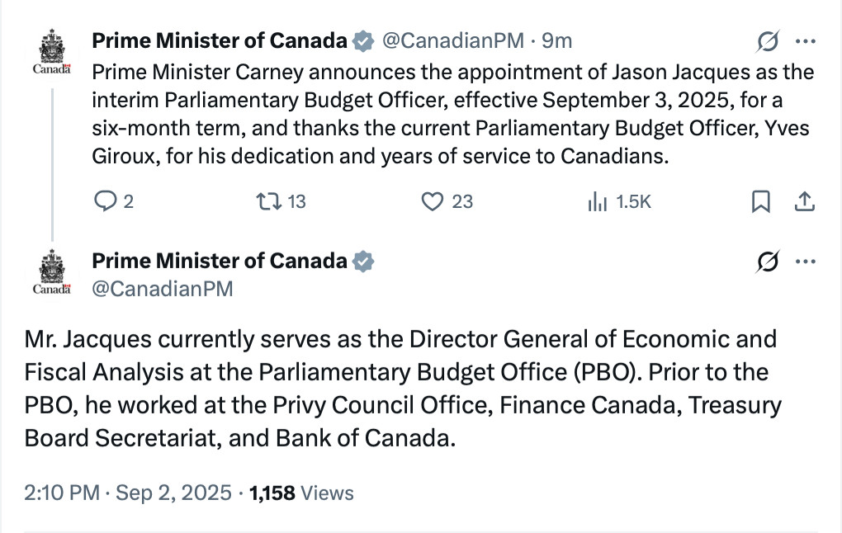842x533 pixels.
Task: Click the 2:10 PM · Sep 2, 2025 timestamp
Action: [128, 493]
